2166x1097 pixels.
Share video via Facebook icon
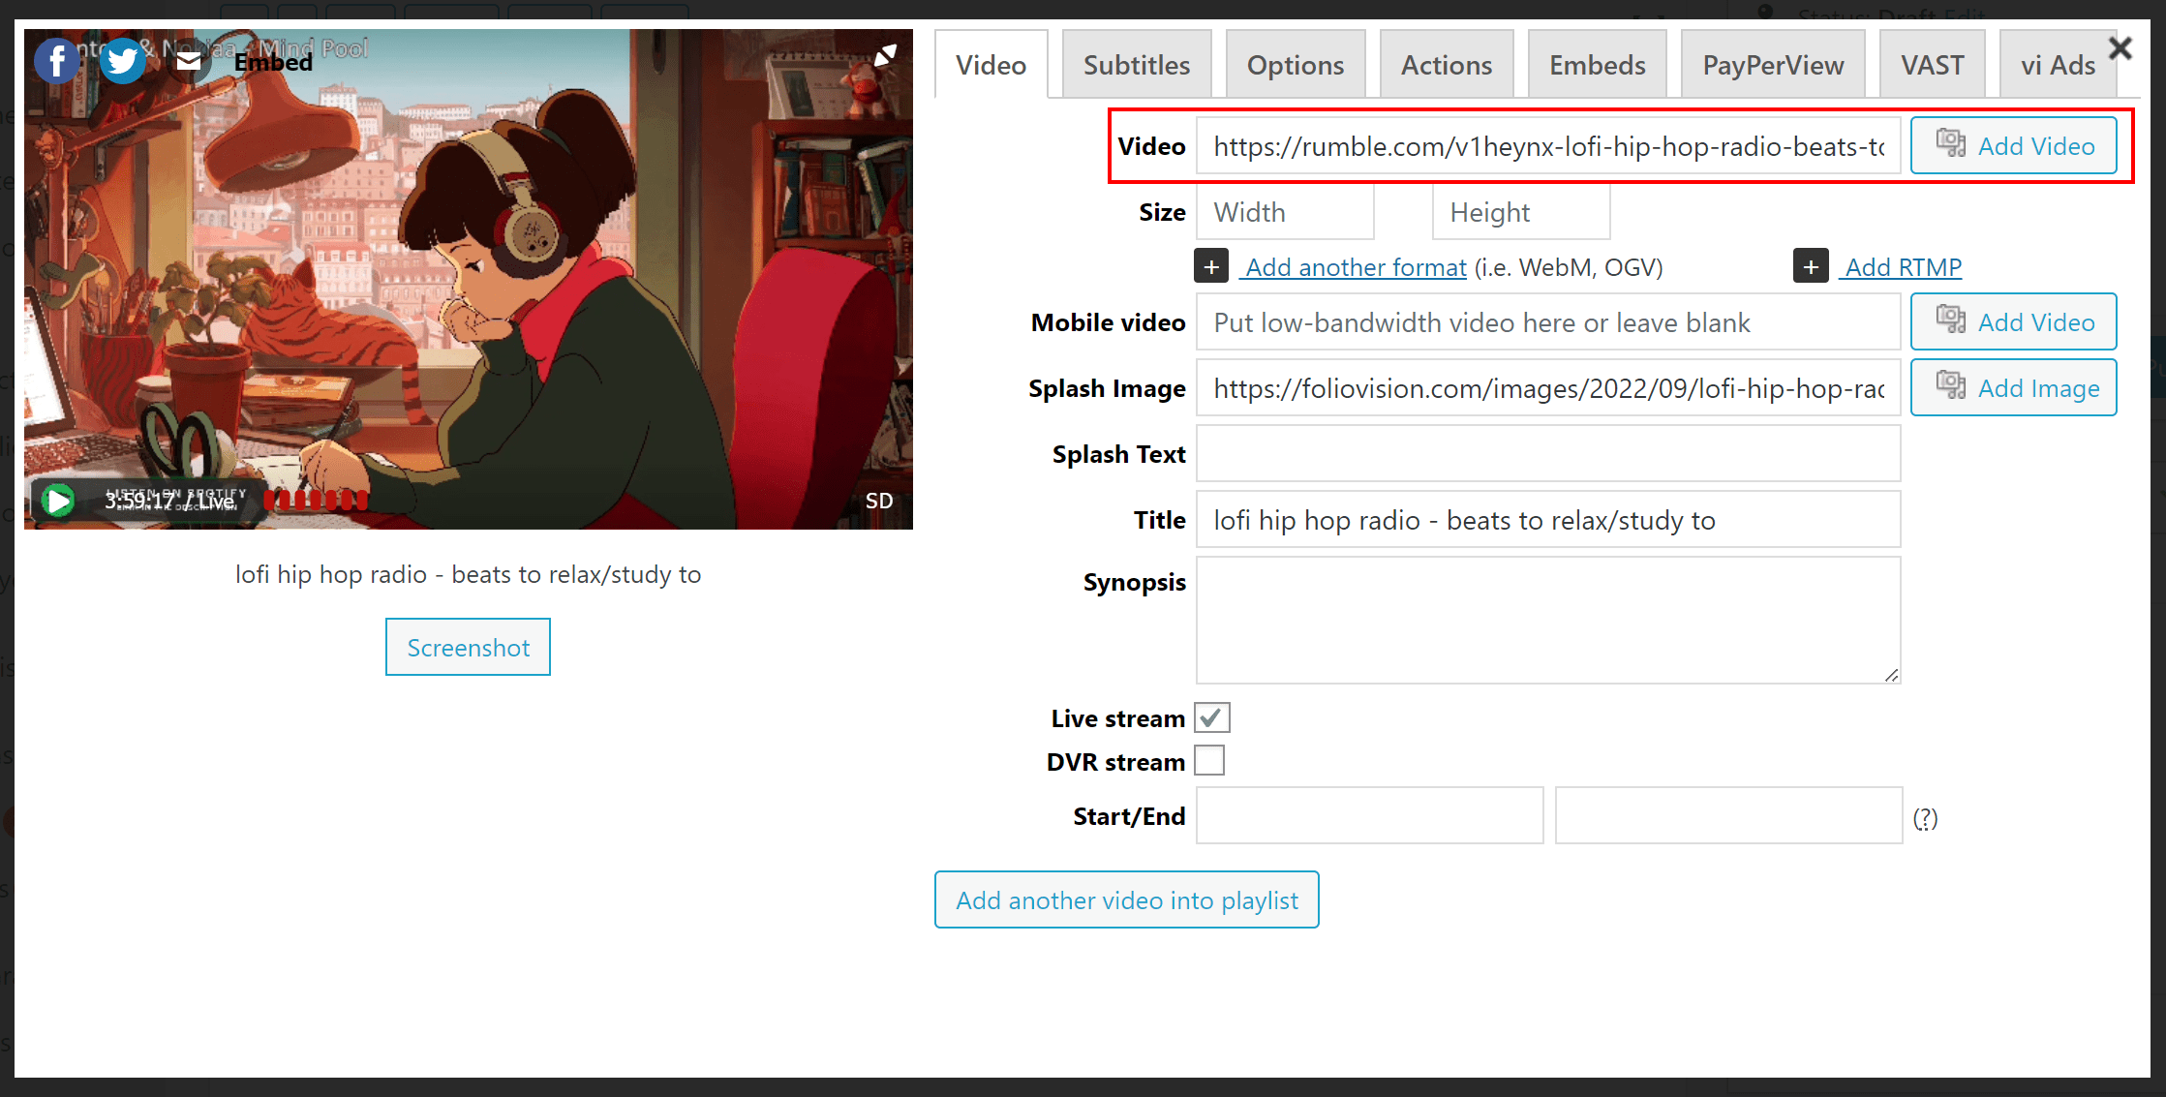coord(57,61)
